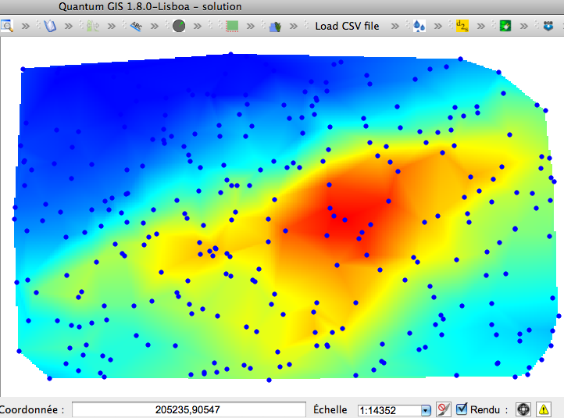Screen dimensions: 564x418
Task: Click the yellow warning messages icon
Action: point(544,409)
